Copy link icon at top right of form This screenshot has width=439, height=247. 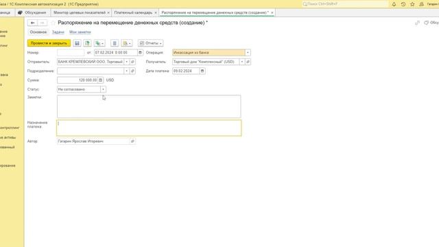click(x=418, y=23)
